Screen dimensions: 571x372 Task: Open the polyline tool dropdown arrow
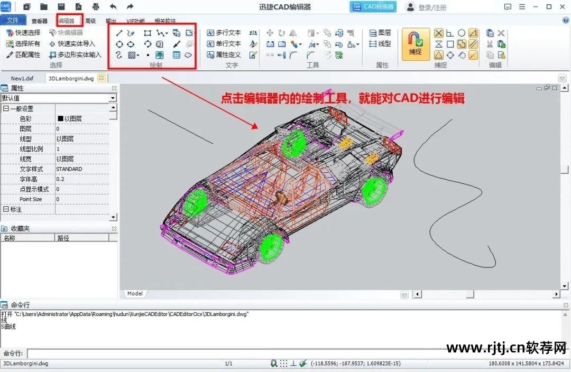pyautogui.click(x=167, y=33)
